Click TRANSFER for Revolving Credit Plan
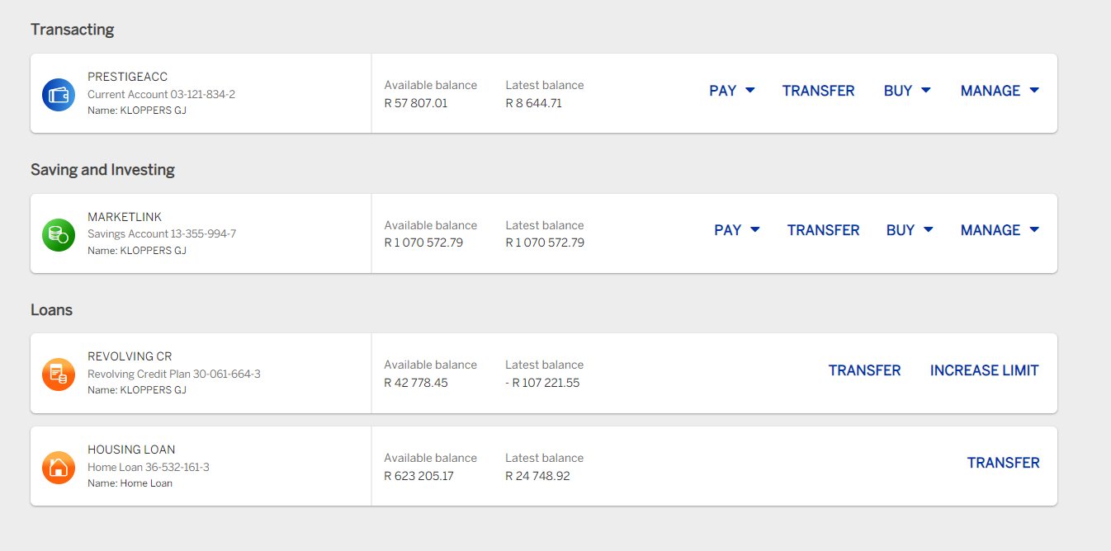Screen dimensions: 1111x551 point(865,370)
